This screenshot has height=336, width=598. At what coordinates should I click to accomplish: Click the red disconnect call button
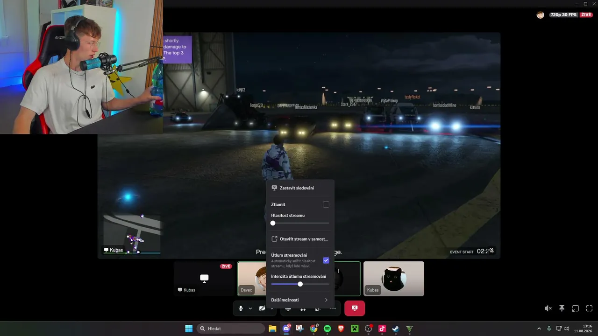point(355,308)
